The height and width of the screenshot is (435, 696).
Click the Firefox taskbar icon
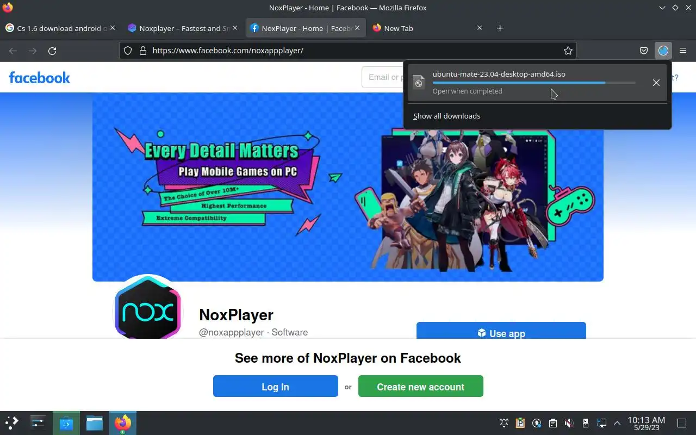tap(123, 422)
